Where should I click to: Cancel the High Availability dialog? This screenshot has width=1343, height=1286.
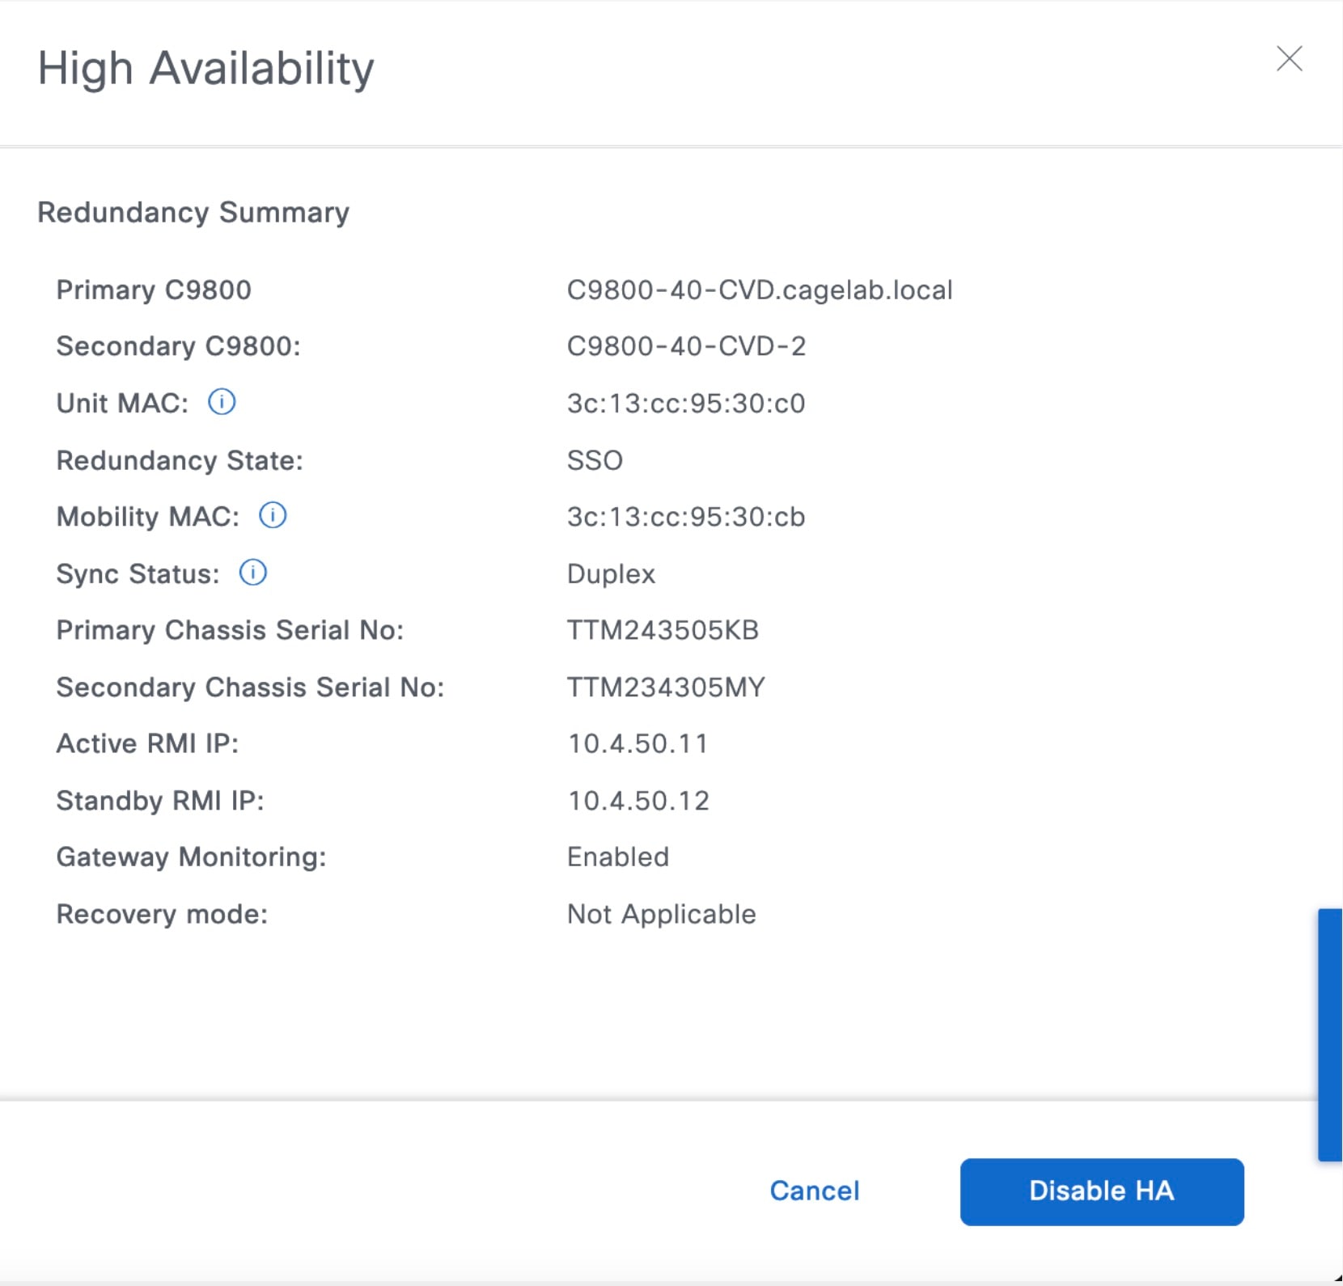click(814, 1191)
